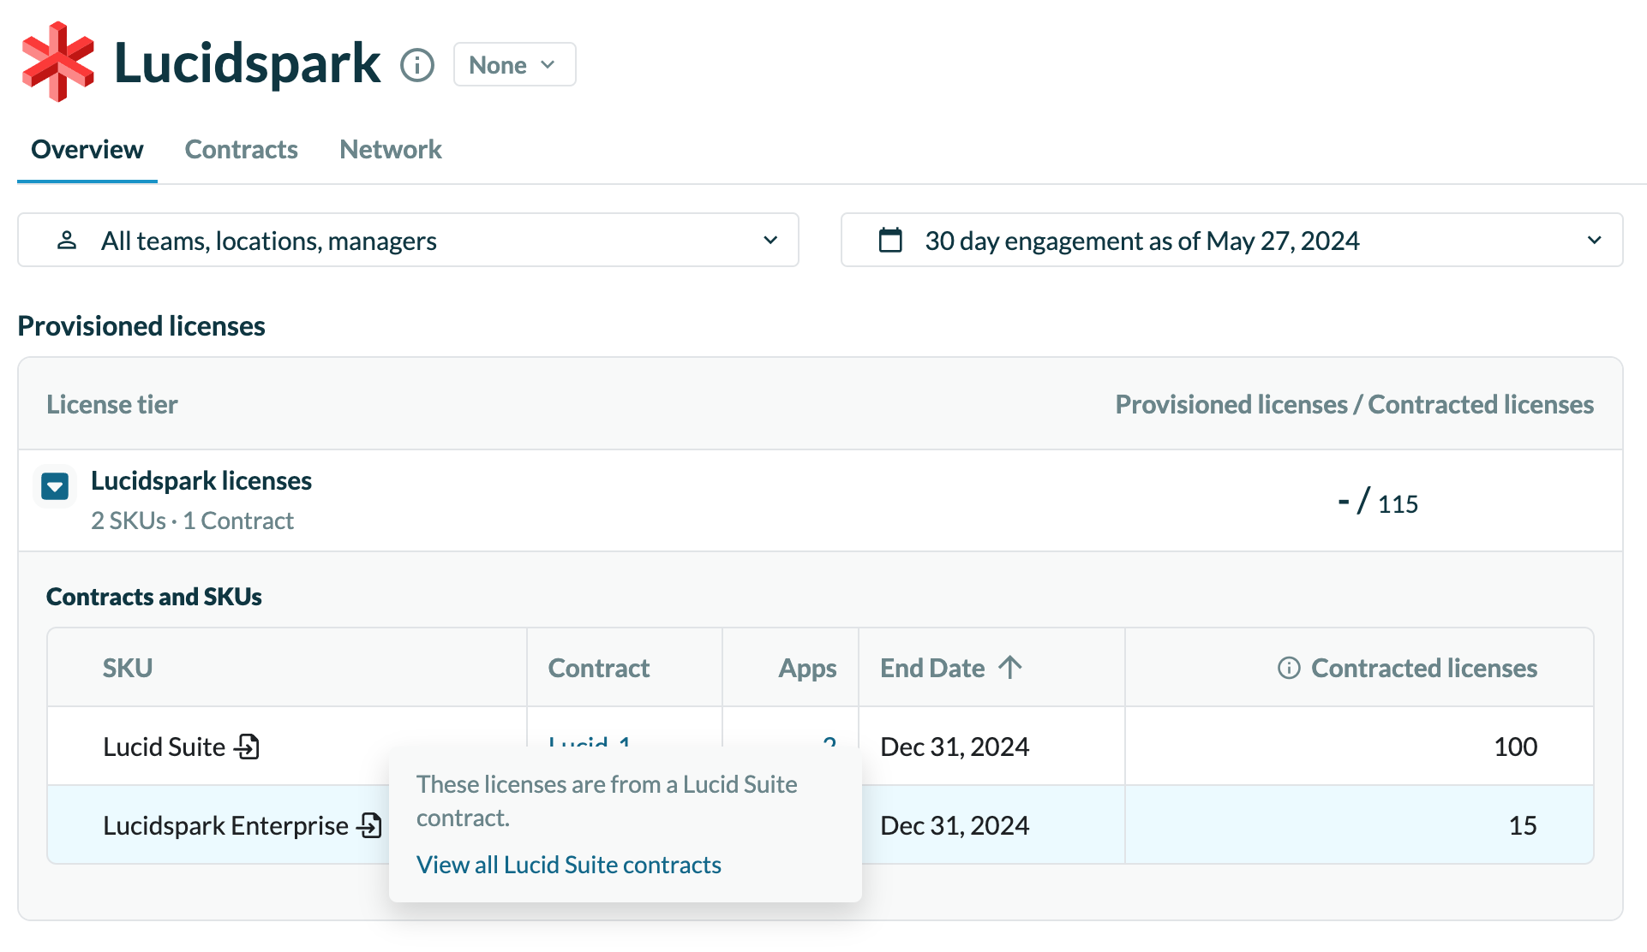Click the Lucidspark red asterisk logo
This screenshot has width=1647, height=952.
tap(57, 62)
